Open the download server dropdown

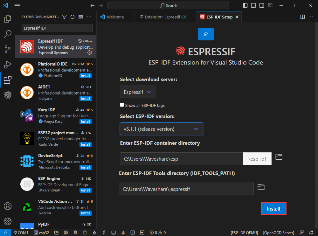point(138,92)
